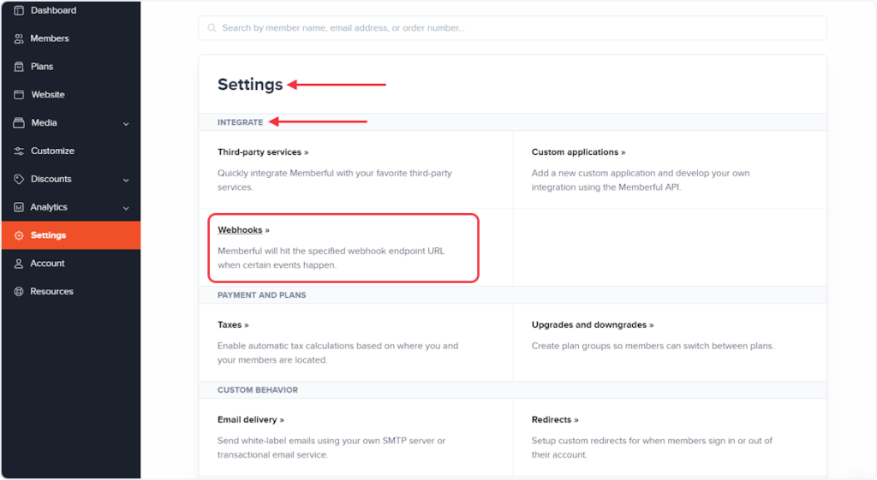Click the Discounts tag icon
This screenshot has height=480, width=877.
click(x=19, y=180)
